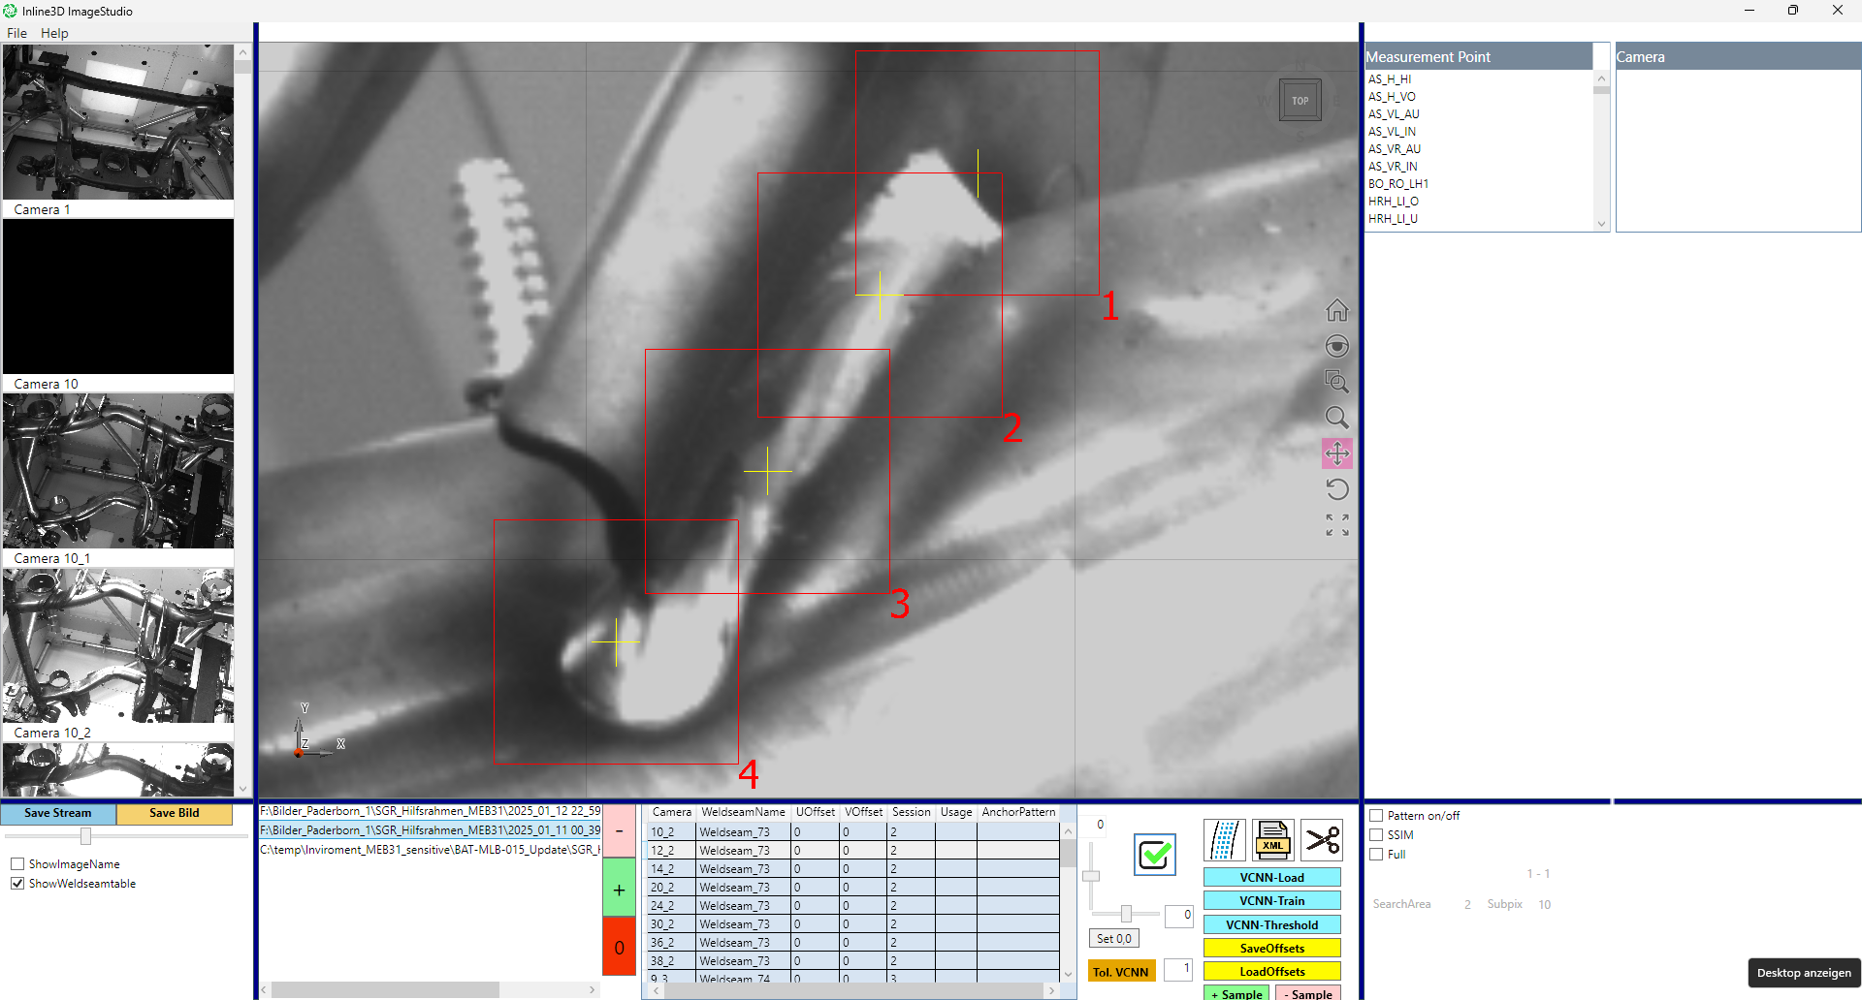The height and width of the screenshot is (1000, 1862).
Task: Click the LoadOffsets button
Action: click(x=1272, y=972)
